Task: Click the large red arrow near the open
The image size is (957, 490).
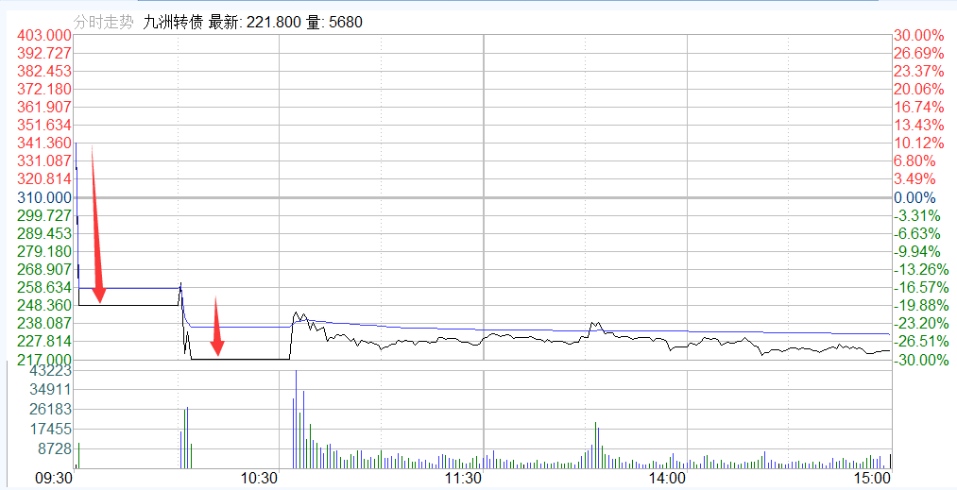Action: (95, 227)
